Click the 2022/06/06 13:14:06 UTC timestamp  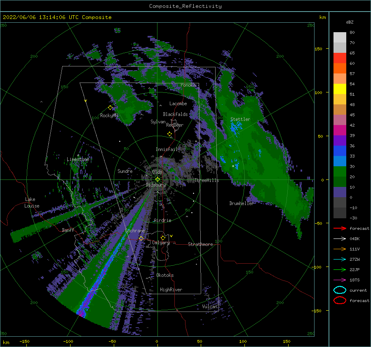(x=57, y=17)
